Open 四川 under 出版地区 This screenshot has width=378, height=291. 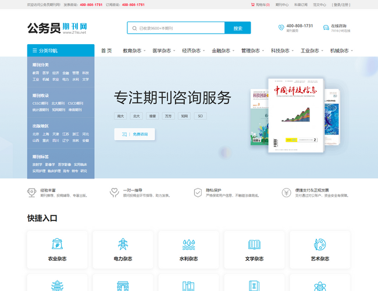[56, 140]
